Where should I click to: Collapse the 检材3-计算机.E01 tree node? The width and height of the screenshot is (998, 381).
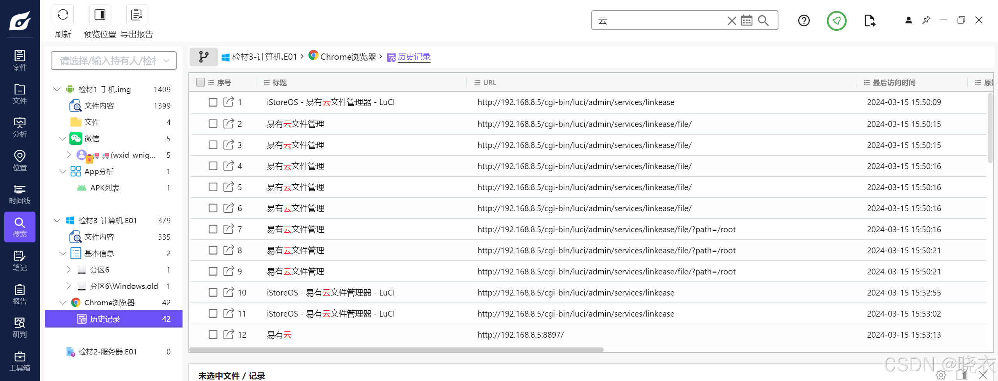[57, 221]
